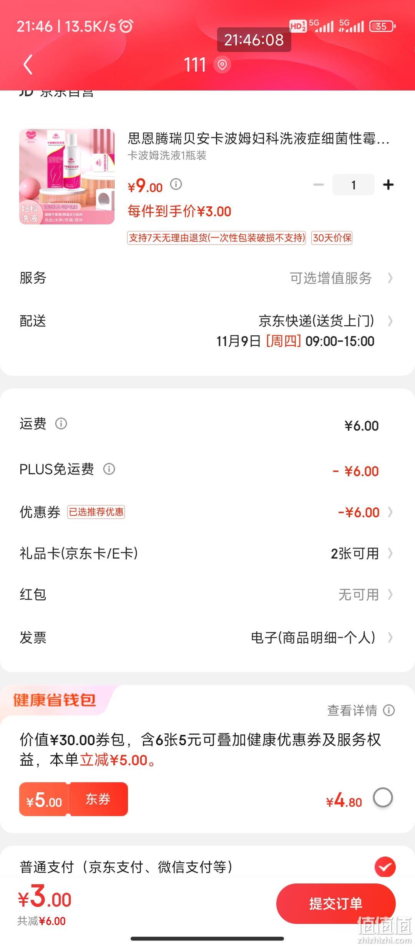Open the info icon next to 运费
Screen dimensions: 415x947
click(61, 423)
